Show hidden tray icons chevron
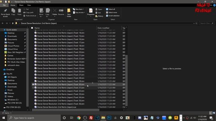This screenshot has height=121, width=216. tap(184, 118)
